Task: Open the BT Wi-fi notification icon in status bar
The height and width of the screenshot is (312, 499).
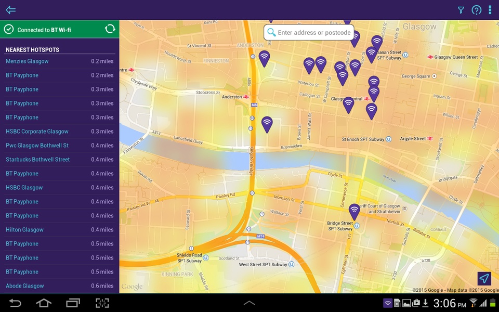Action: point(387,303)
